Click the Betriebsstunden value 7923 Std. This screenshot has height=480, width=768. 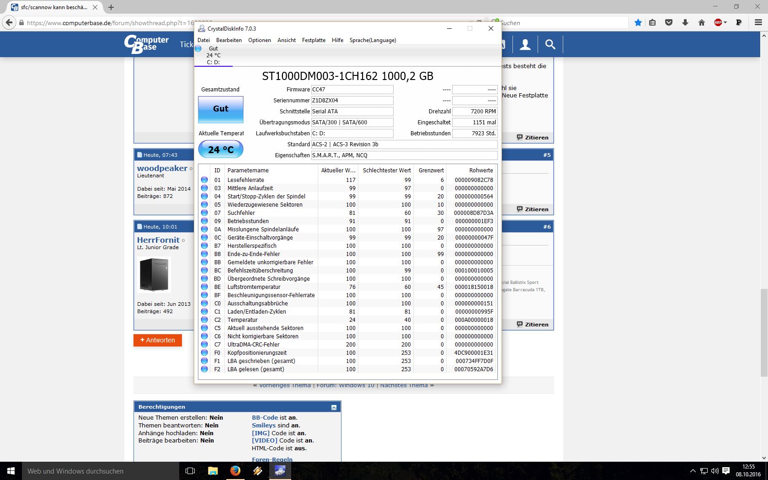(475, 133)
